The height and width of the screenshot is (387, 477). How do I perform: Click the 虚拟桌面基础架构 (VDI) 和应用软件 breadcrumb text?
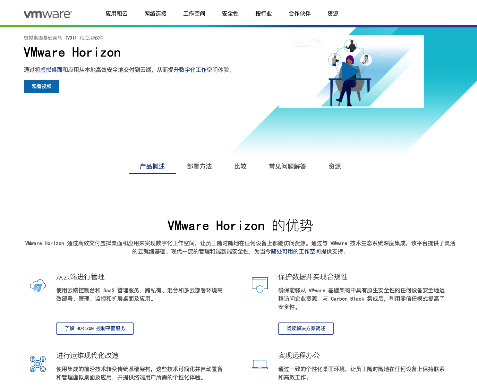pos(63,38)
